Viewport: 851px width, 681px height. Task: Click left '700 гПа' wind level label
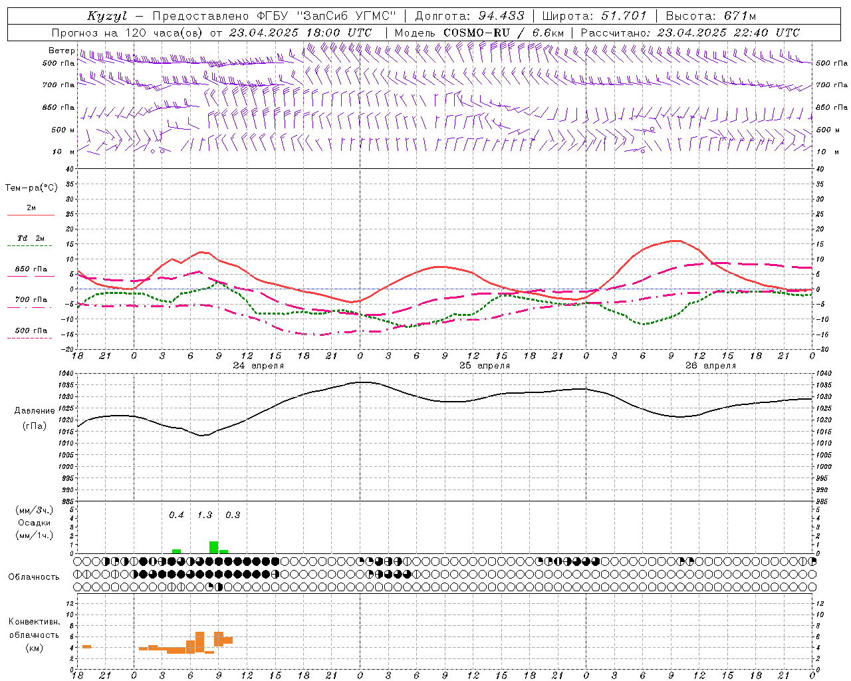point(59,85)
